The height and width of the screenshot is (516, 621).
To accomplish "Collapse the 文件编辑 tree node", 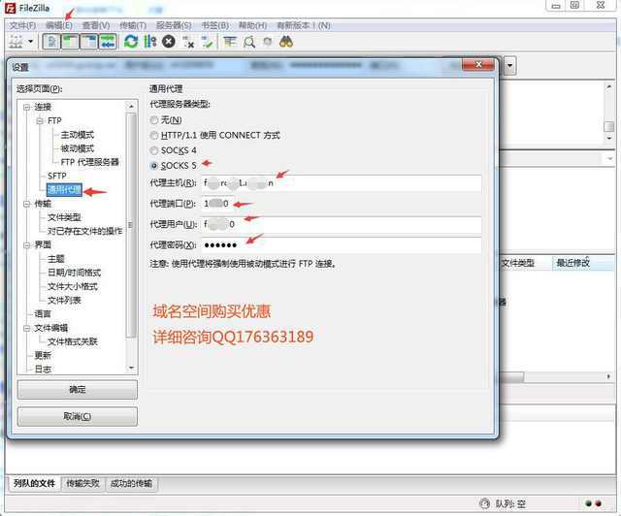I will [x=26, y=328].
